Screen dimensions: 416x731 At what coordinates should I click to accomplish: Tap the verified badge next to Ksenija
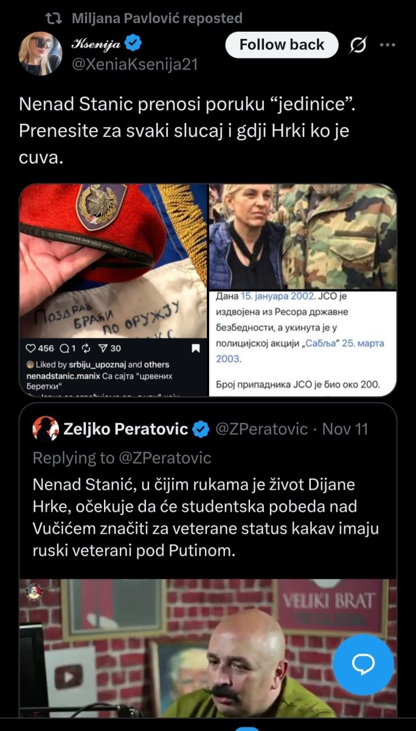[x=133, y=44]
